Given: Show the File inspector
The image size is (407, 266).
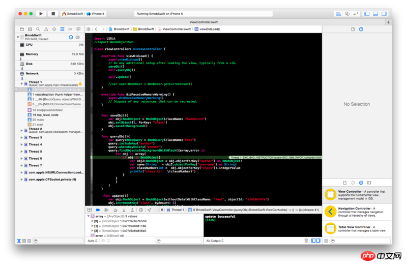Looking at the screenshot, I should tap(353, 29).
